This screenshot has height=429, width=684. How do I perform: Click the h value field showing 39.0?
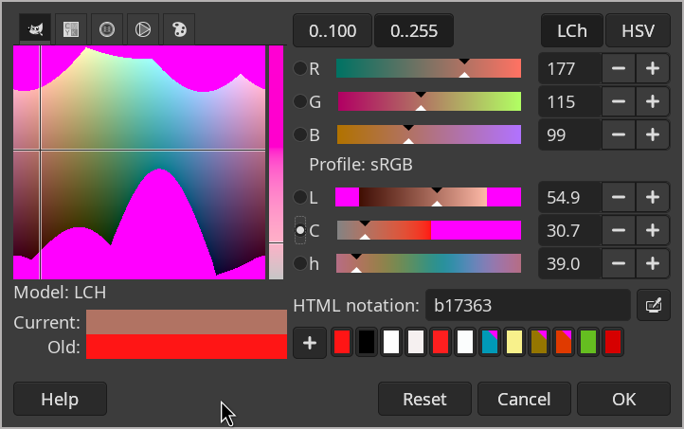click(570, 263)
